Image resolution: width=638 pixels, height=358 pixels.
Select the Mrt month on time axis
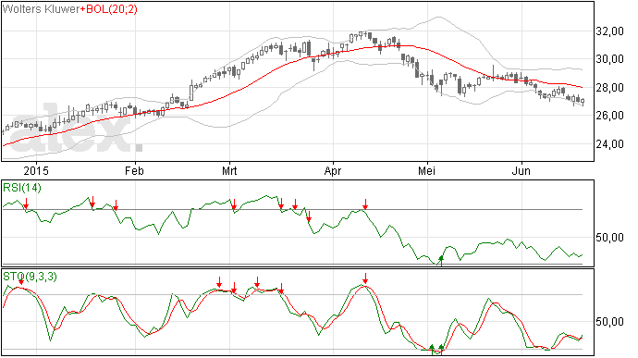pos(229,170)
